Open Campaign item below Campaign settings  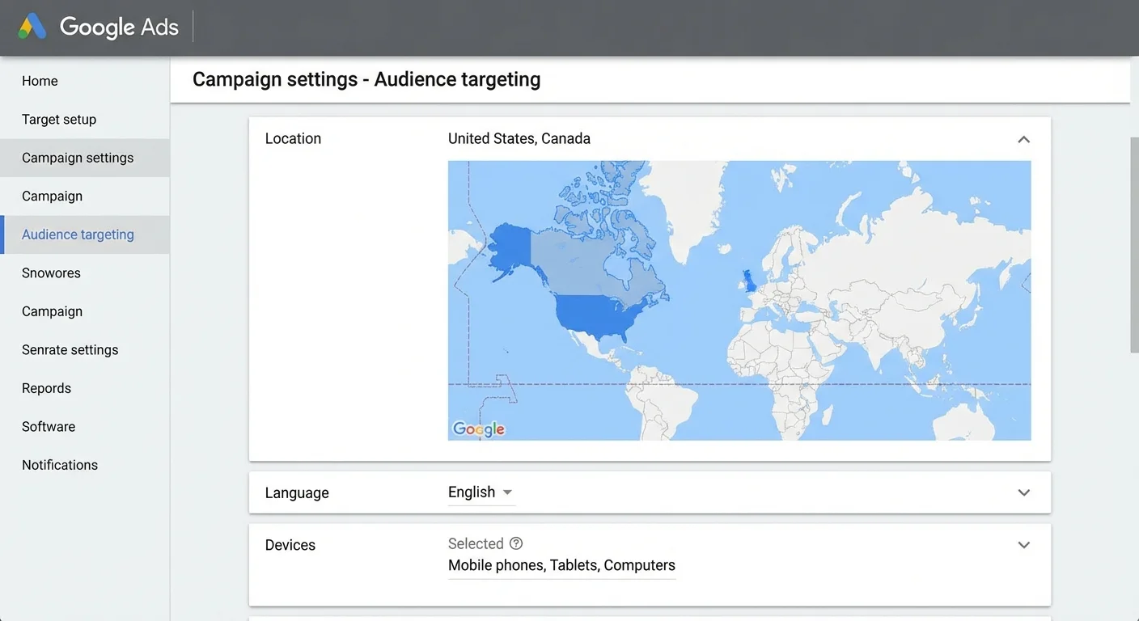pyautogui.click(x=85, y=196)
